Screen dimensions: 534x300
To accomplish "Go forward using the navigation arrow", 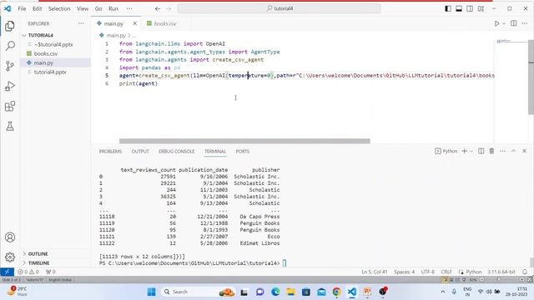I will tap(169, 9).
